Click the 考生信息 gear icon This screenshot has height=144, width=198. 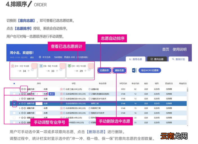pyautogui.click(x=40, y=57)
